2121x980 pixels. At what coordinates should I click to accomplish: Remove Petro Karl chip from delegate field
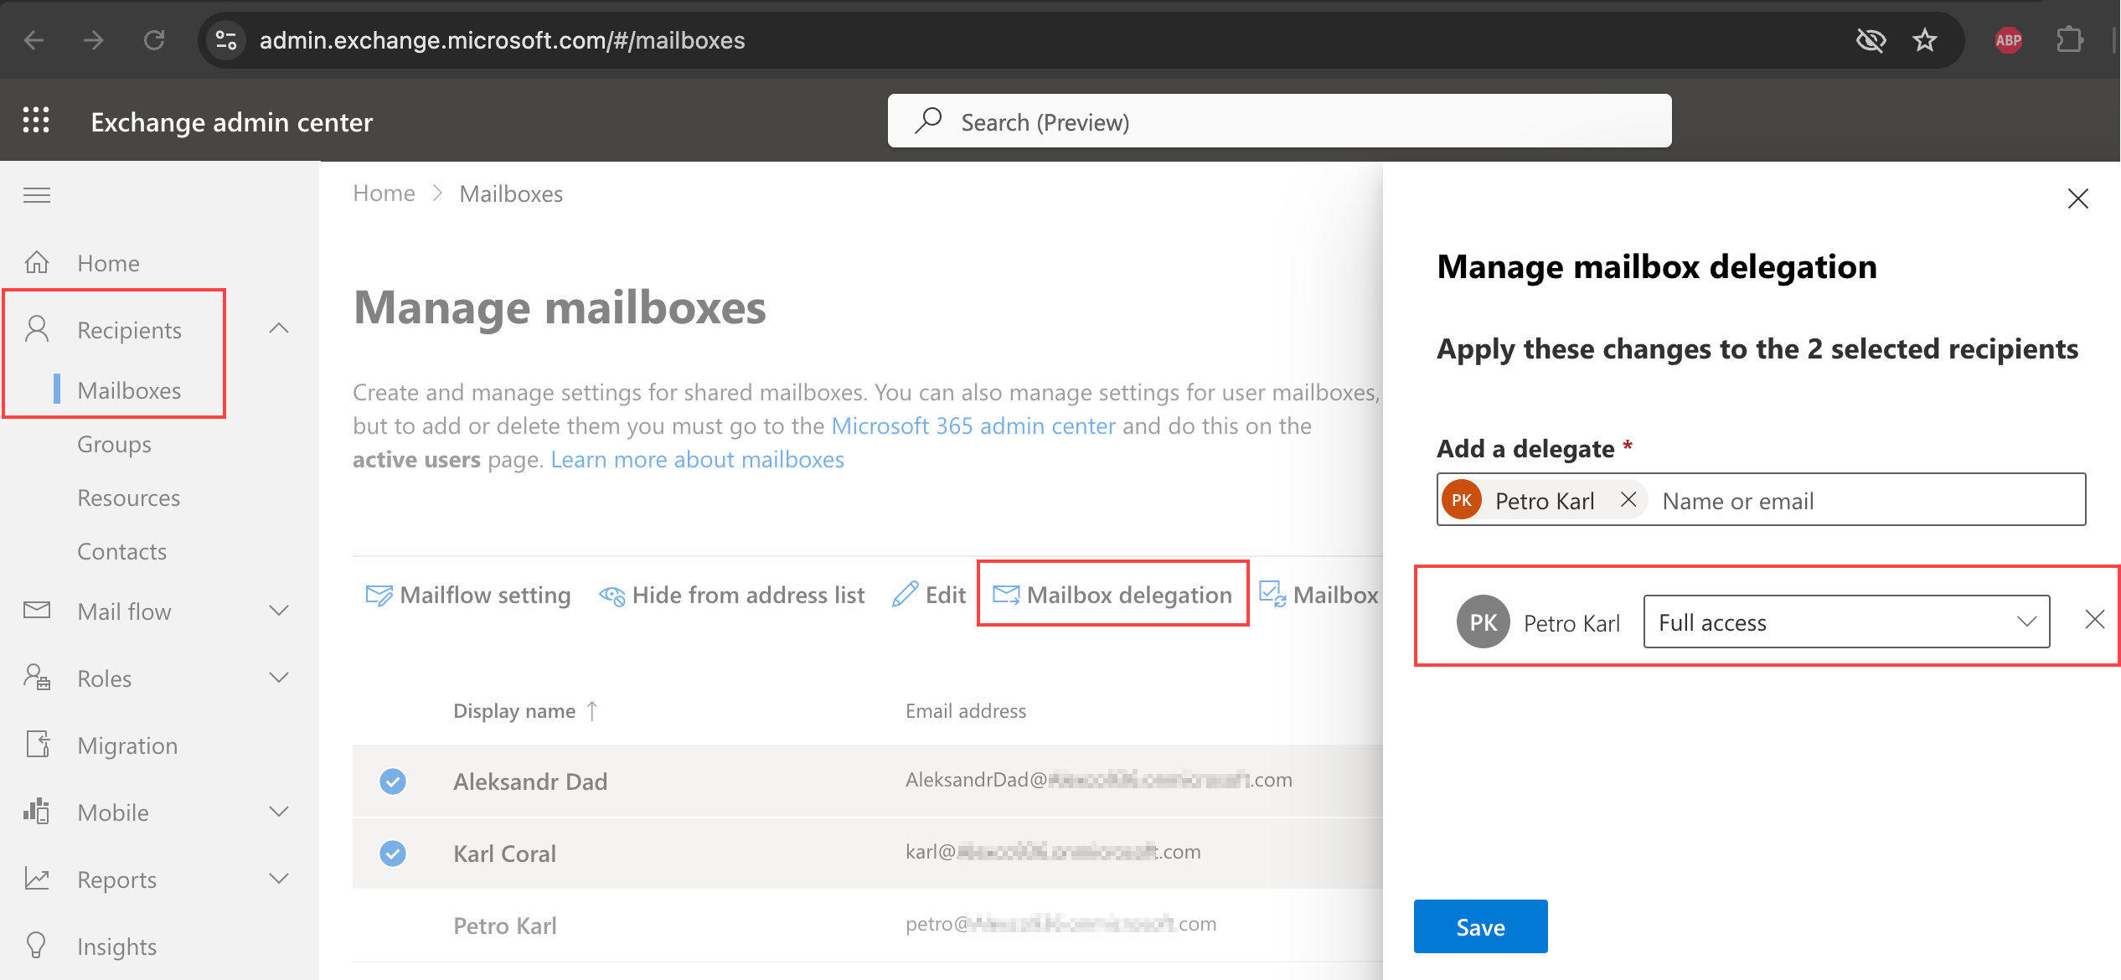(1628, 500)
